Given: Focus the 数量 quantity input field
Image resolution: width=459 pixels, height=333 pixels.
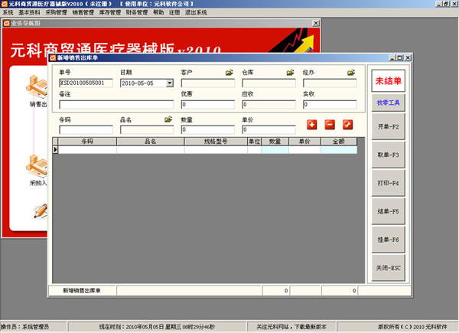Looking at the screenshot, I should click(208, 129).
